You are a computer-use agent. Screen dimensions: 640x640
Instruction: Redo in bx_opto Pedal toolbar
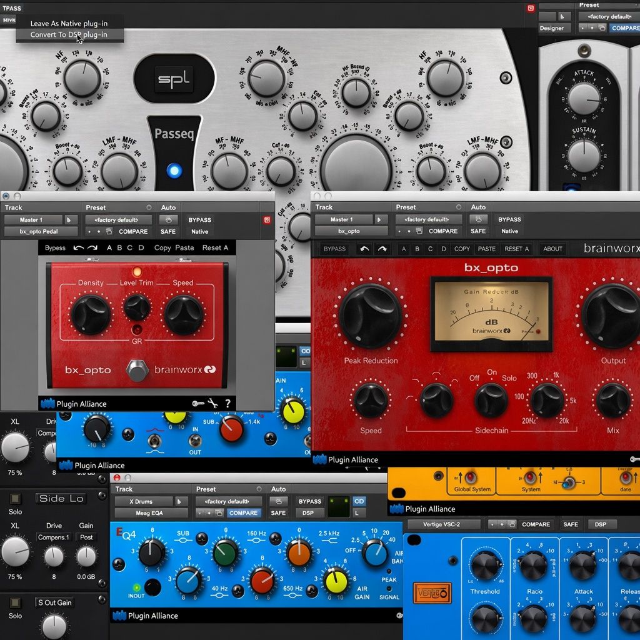[x=92, y=247]
